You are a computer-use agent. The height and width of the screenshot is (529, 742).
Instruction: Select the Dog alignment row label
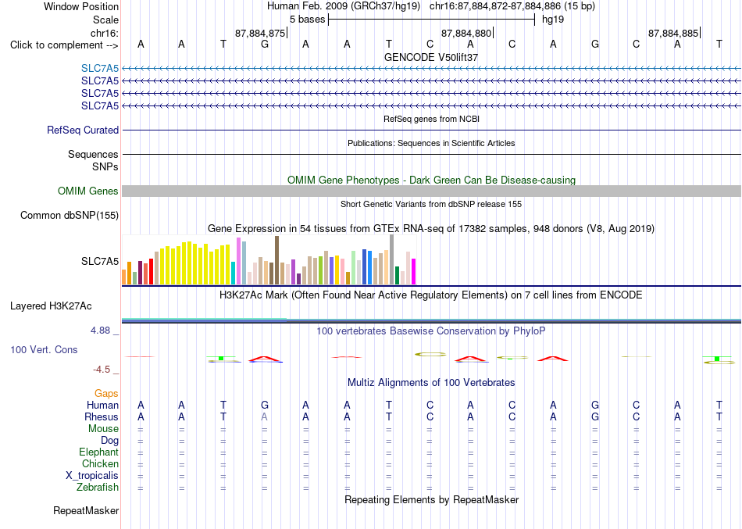click(x=110, y=441)
